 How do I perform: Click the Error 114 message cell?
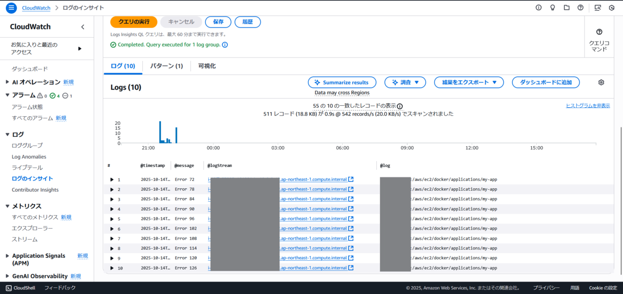tap(186, 248)
